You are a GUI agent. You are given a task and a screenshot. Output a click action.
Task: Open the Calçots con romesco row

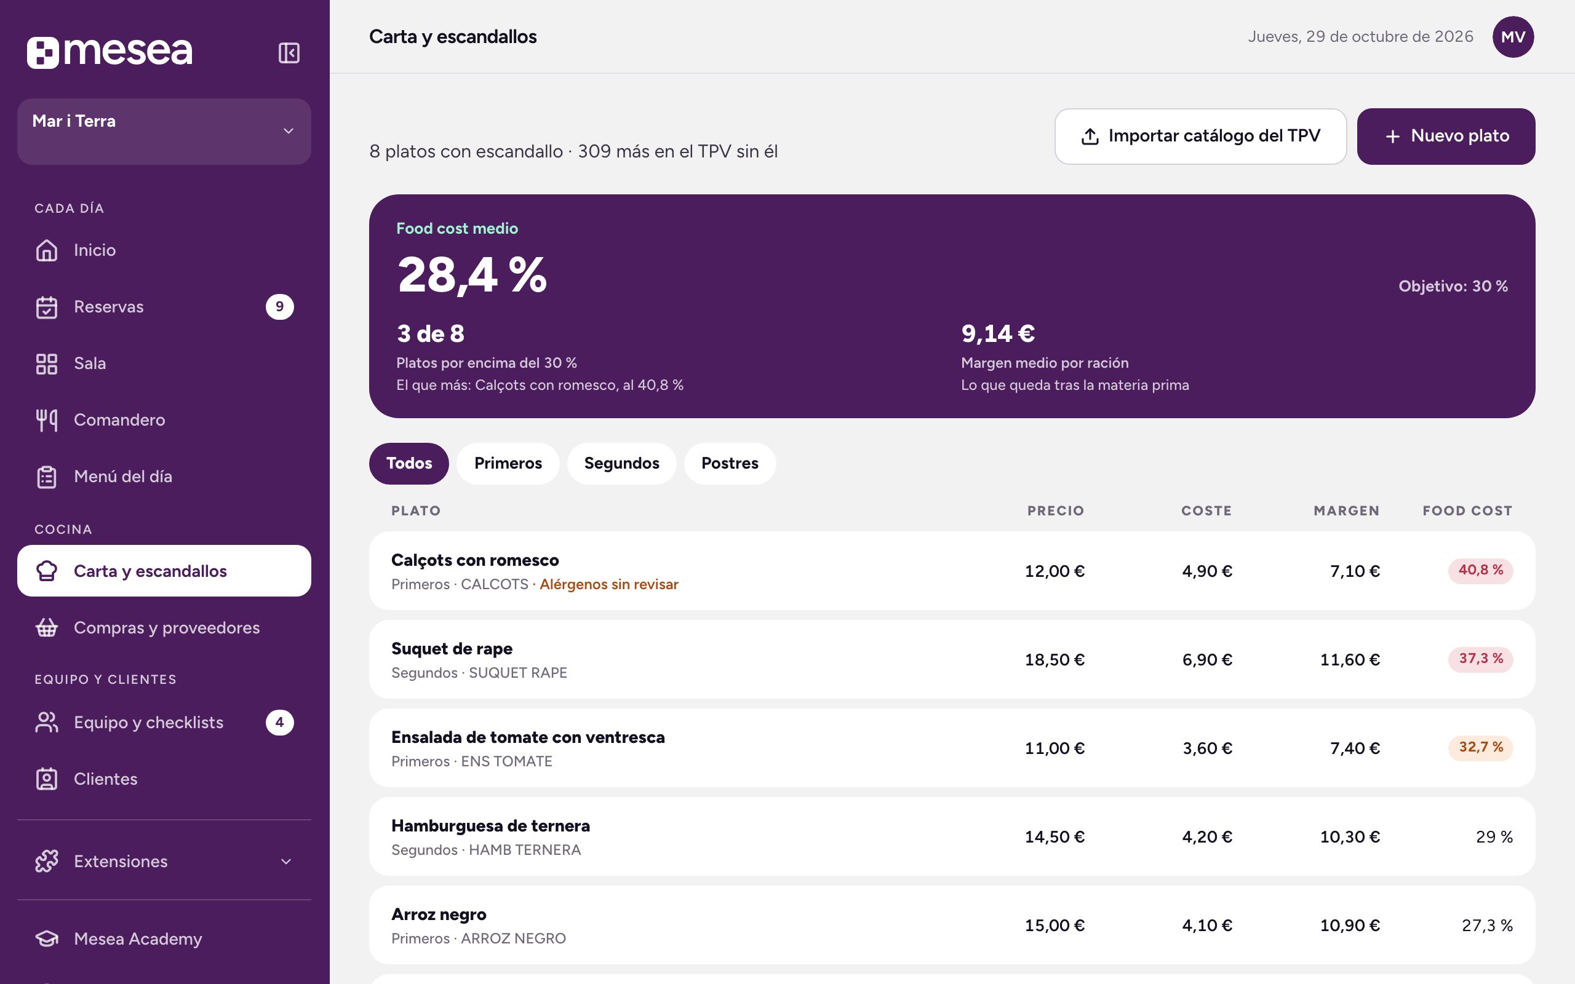tap(952, 571)
